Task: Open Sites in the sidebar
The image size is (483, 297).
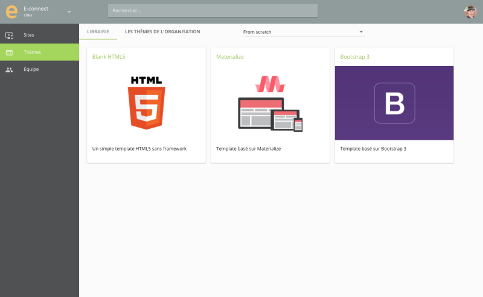Action: tap(39, 35)
